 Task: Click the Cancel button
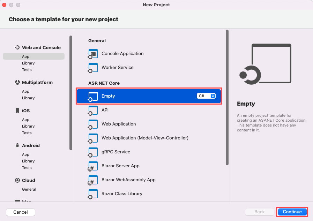pyautogui.click(x=21, y=212)
